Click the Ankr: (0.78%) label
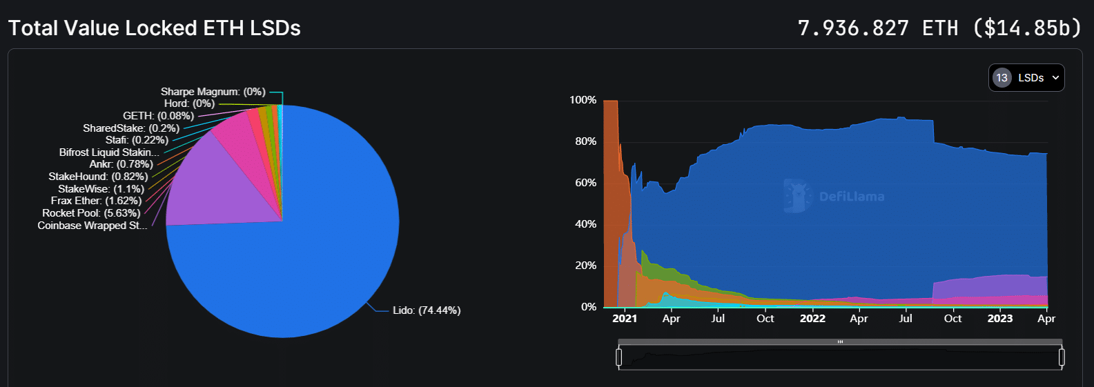The width and height of the screenshot is (1094, 387). point(121,164)
